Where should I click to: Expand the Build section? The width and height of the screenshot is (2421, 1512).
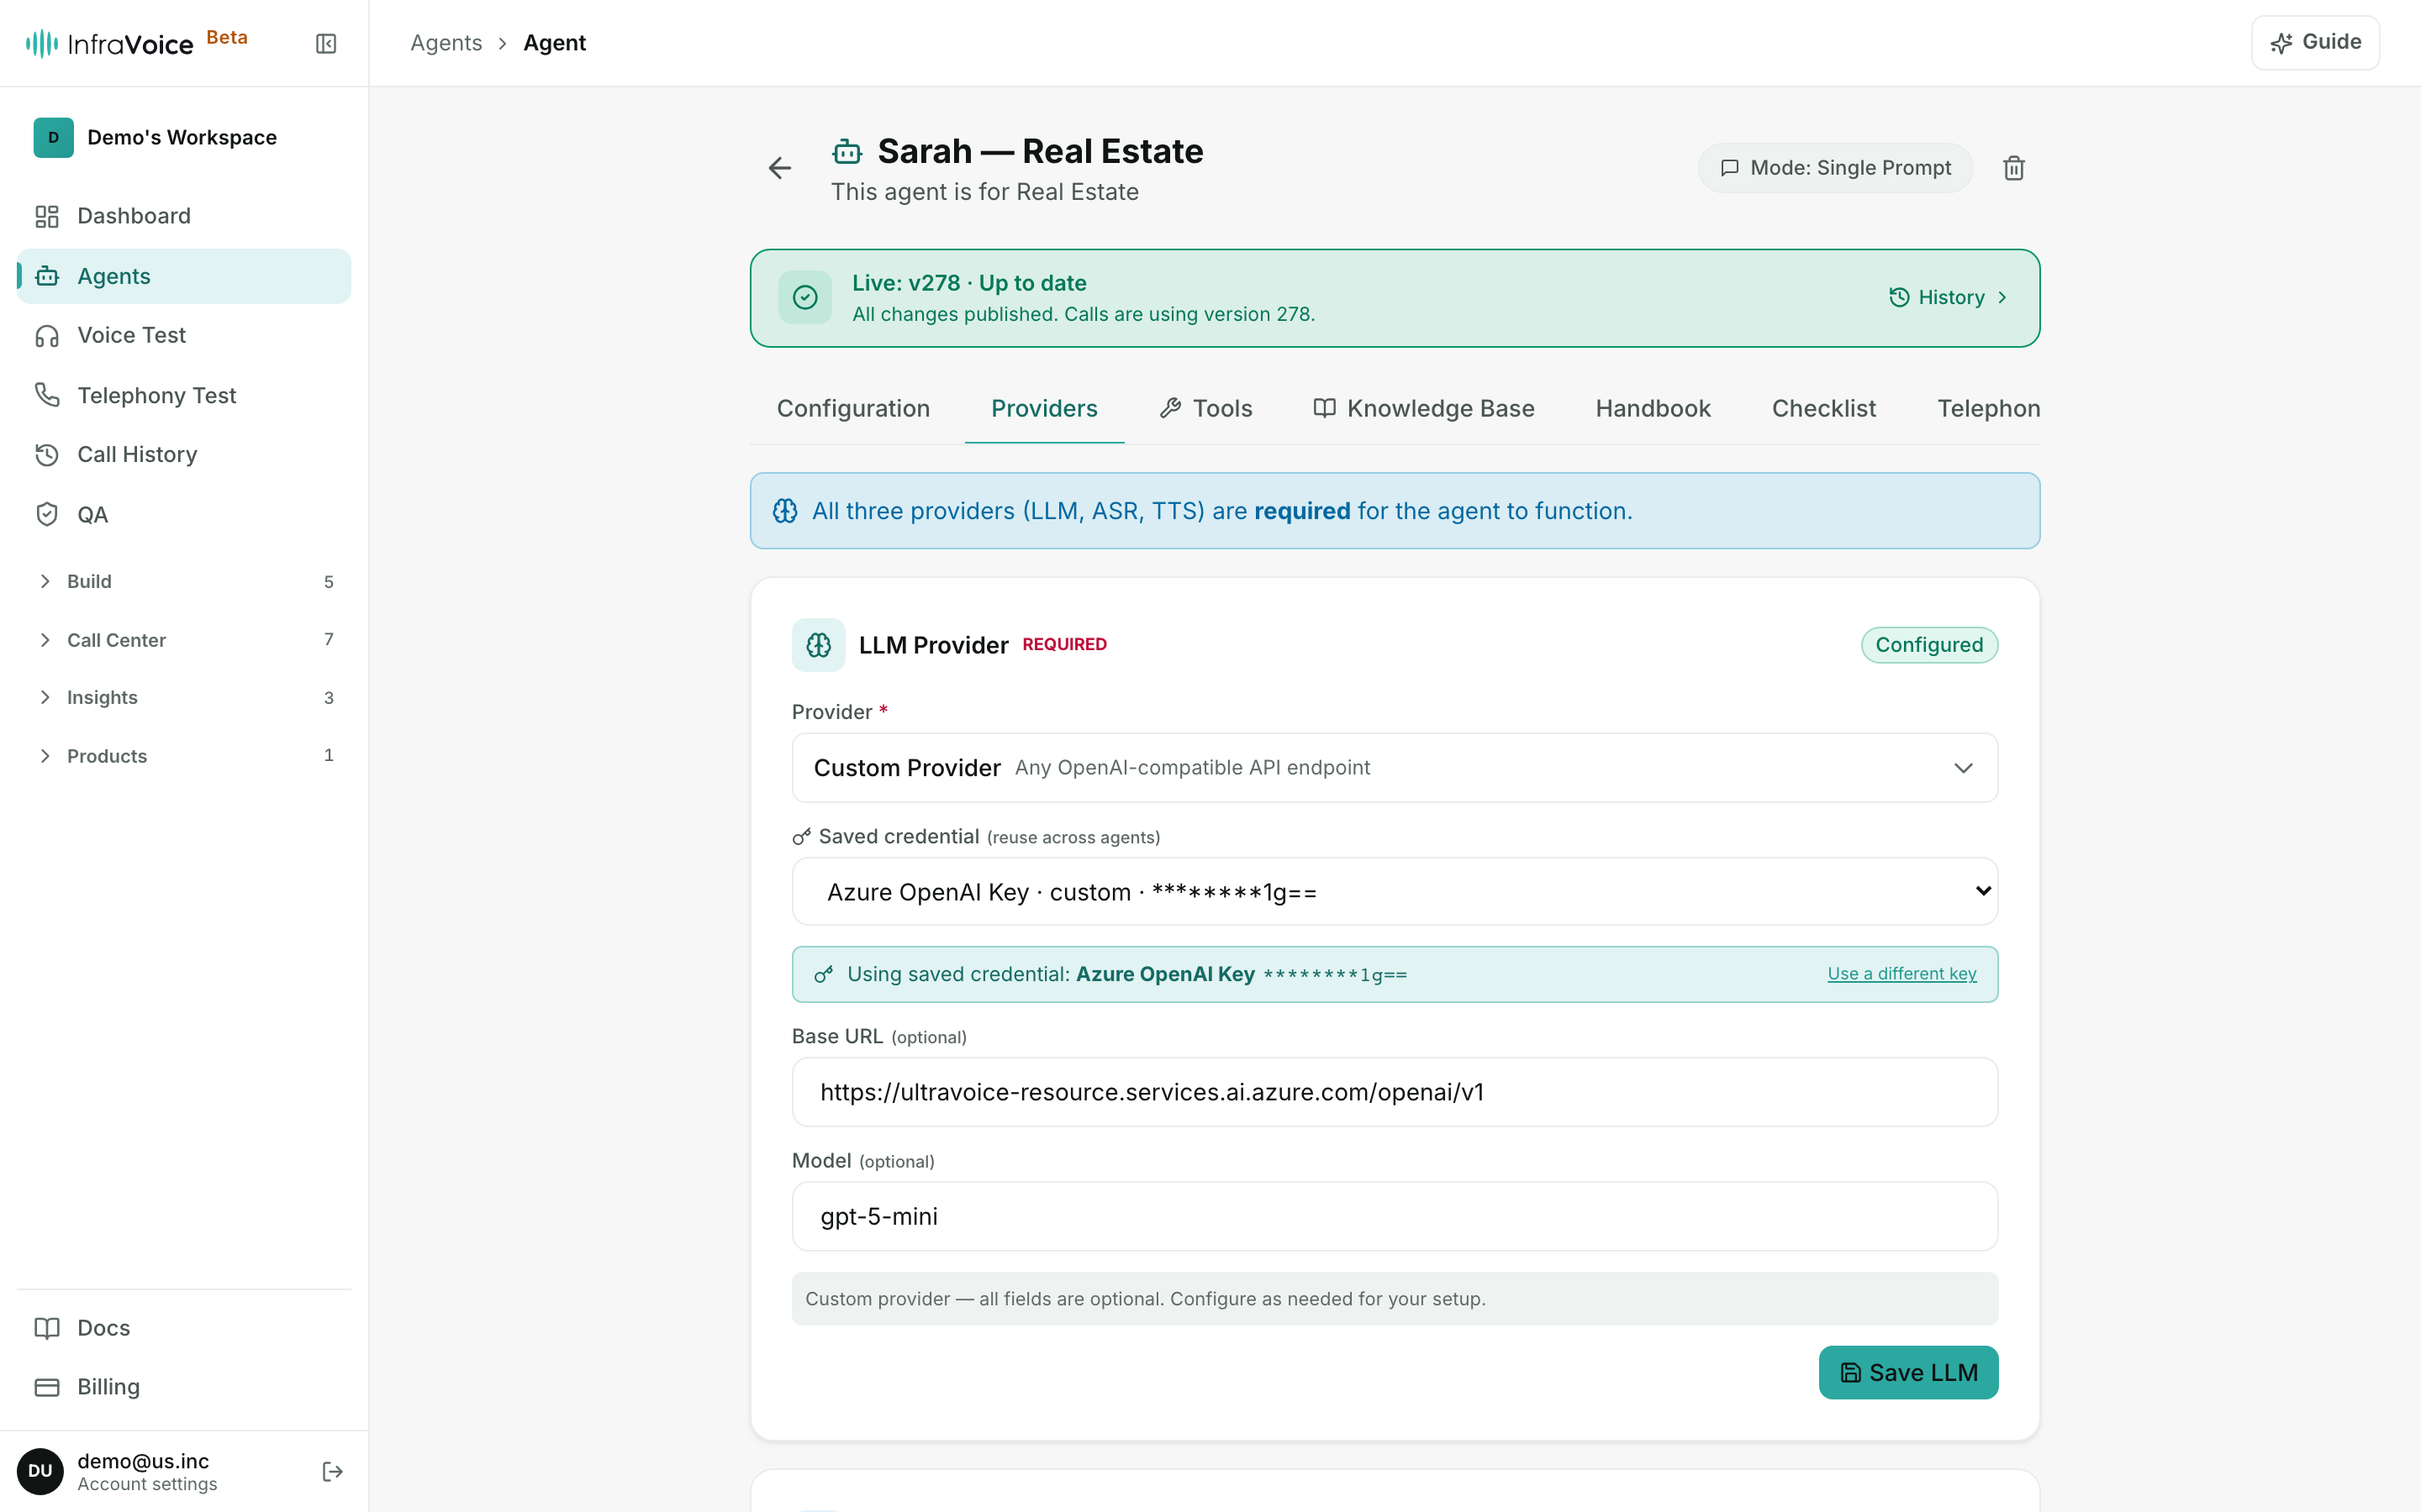coord(184,581)
